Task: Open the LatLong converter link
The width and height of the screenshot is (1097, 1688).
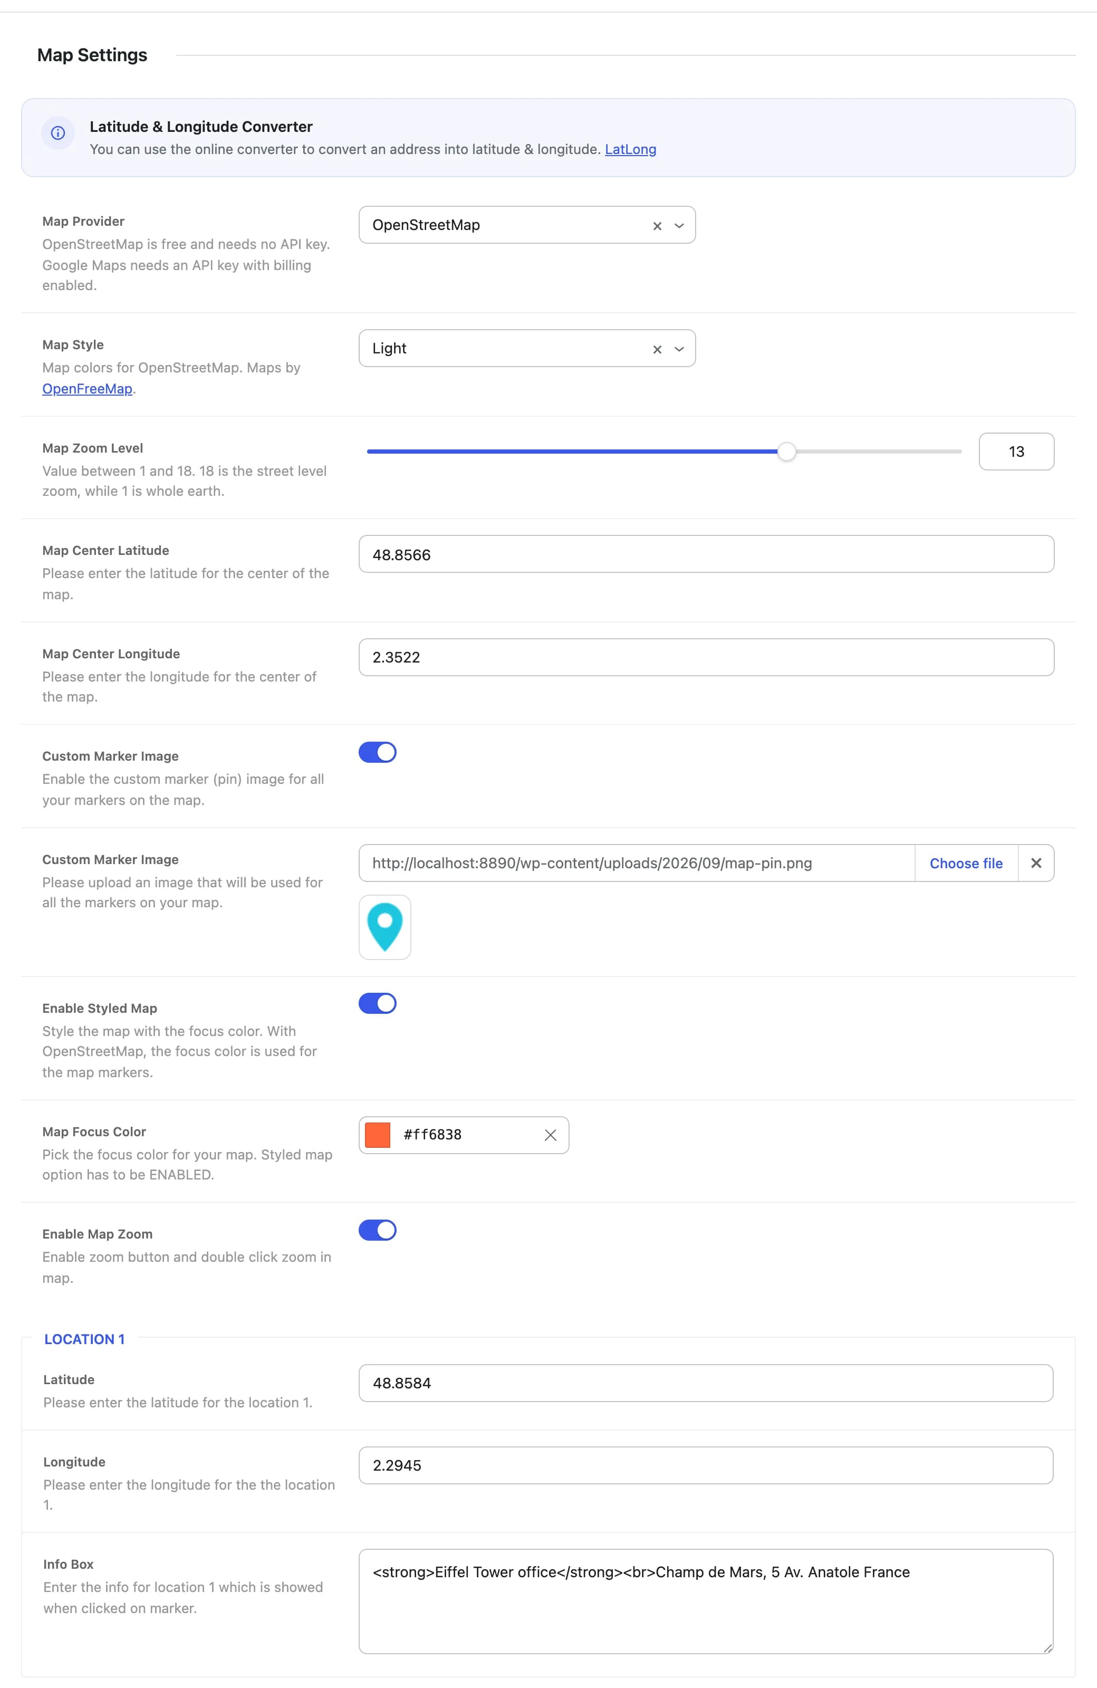Action: (x=630, y=150)
